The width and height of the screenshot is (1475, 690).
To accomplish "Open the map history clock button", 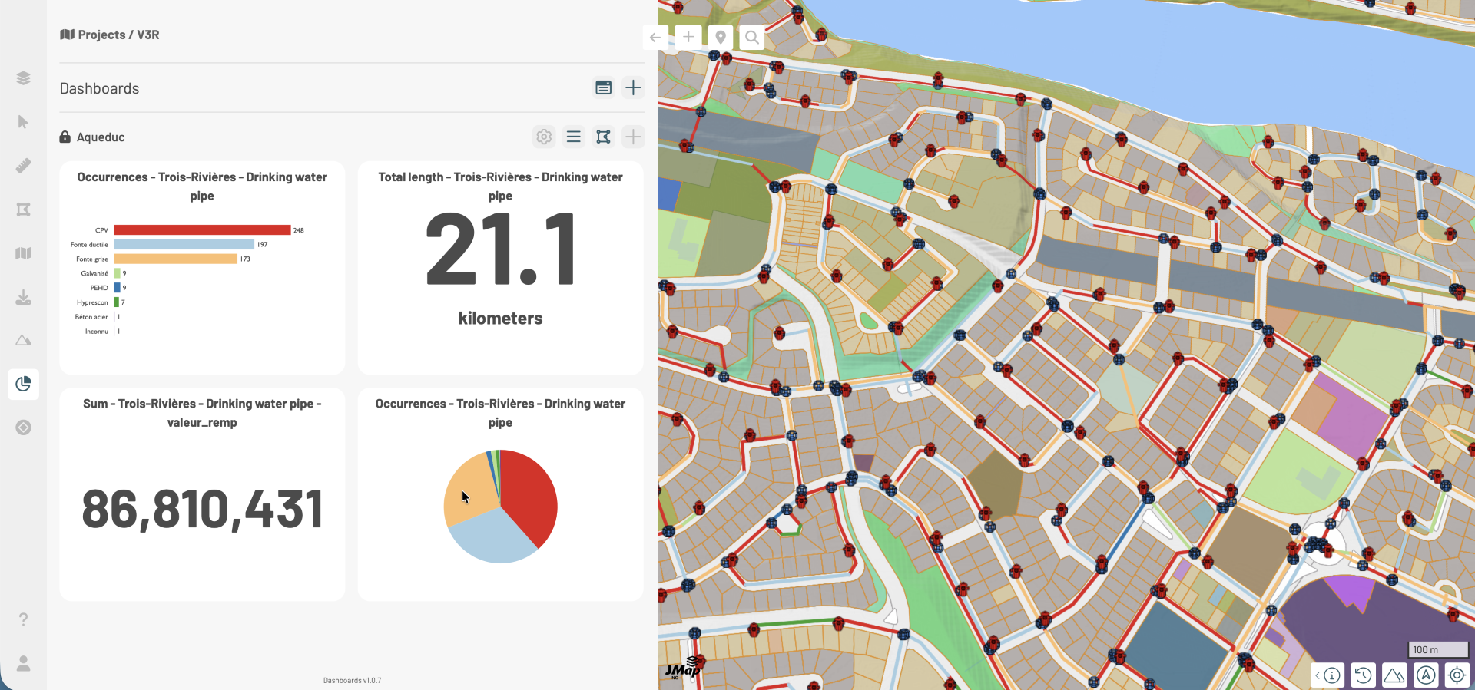I will [x=1363, y=675].
